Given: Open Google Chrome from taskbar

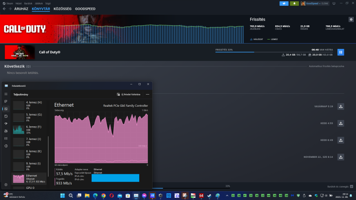Looking at the screenshot, I should tap(103, 196).
